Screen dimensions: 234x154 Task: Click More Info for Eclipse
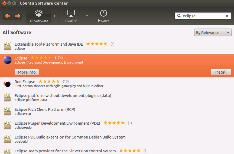[27, 72]
